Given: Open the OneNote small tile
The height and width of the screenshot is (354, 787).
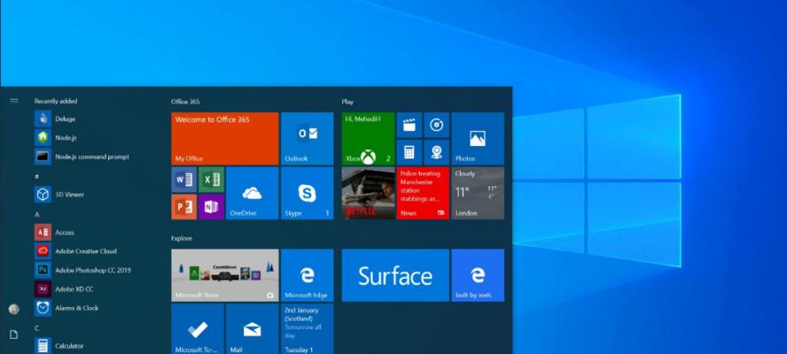Looking at the screenshot, I should point(211,206).
